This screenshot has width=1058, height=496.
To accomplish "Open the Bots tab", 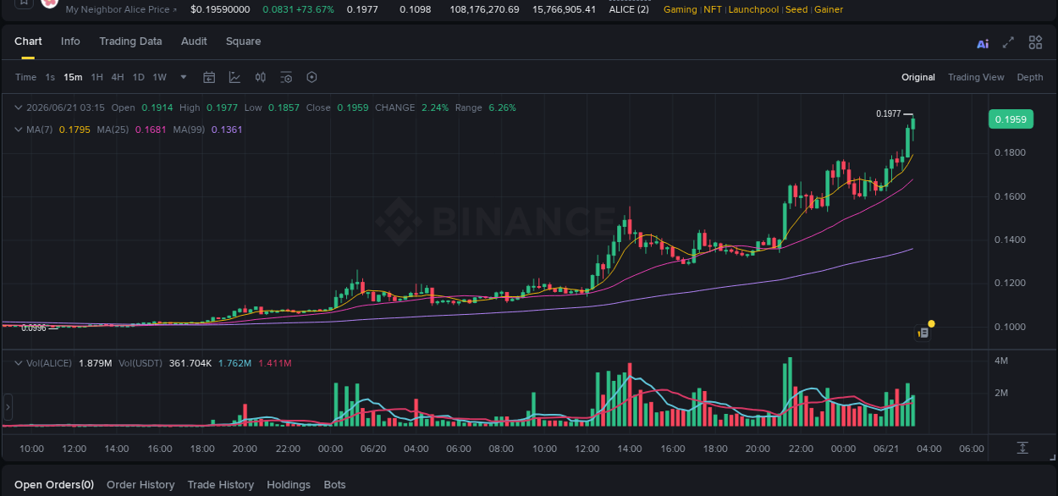I will 334,485.
